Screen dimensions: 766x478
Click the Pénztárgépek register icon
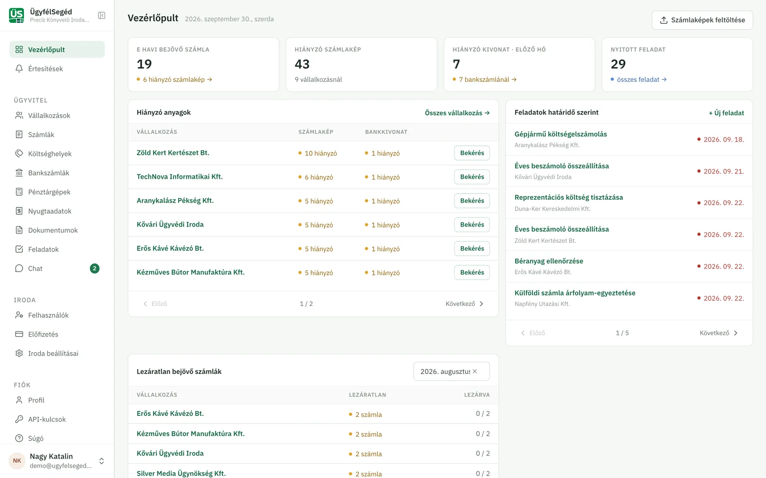19,192
